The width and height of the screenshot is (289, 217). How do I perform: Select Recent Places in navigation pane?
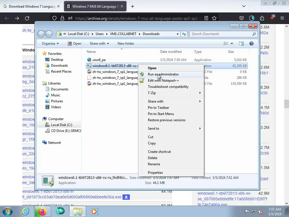(x=61, y=71)
